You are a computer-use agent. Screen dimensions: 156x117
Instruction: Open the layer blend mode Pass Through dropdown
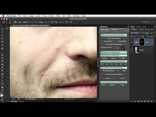[x=137, y=33]
